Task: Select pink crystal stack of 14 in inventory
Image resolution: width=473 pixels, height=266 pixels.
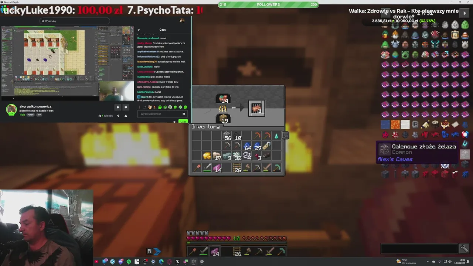Action: (217, 168)
